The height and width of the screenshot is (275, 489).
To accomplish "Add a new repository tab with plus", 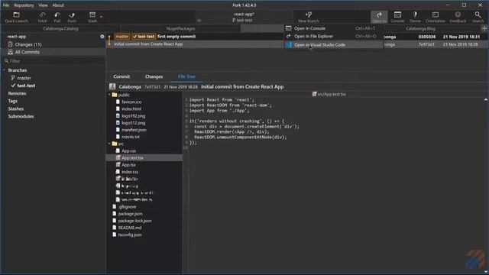I will click(484, 29).
